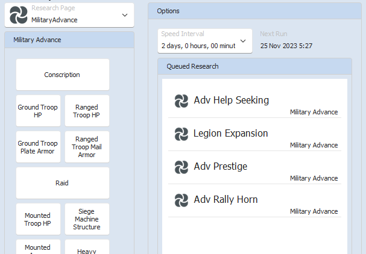Screen dimensions: 366x254
Task: Select Adv Prestige title in queue
Action: tap(220, 167)
